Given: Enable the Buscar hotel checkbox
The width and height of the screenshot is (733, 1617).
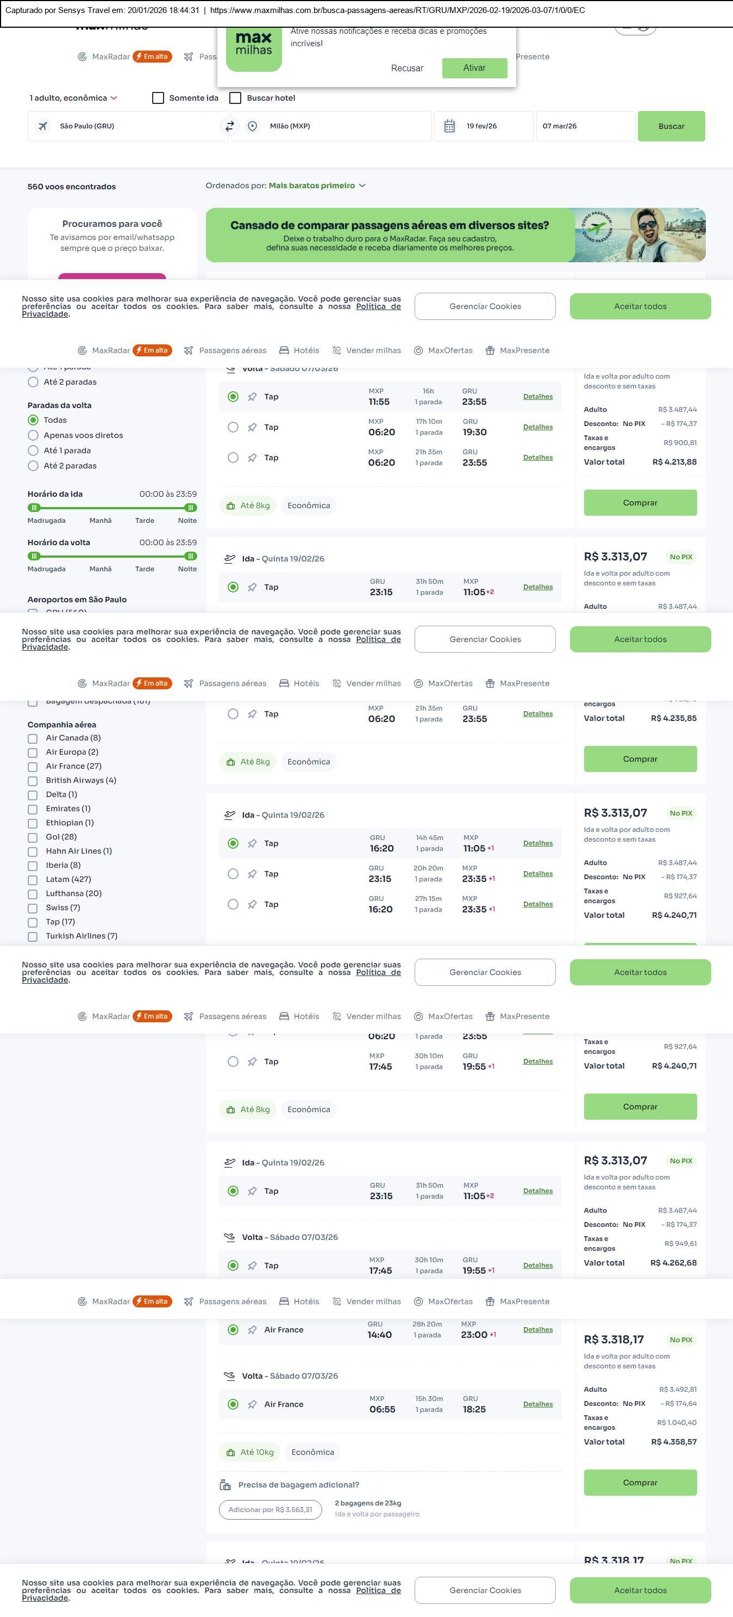Looking at the screenshot, I should (236, 98).
